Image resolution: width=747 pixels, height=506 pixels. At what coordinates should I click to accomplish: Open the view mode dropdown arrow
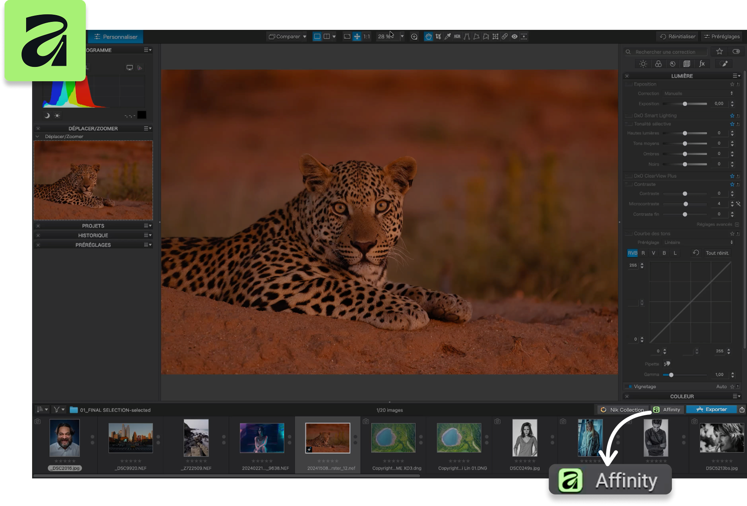pos(334,37)
